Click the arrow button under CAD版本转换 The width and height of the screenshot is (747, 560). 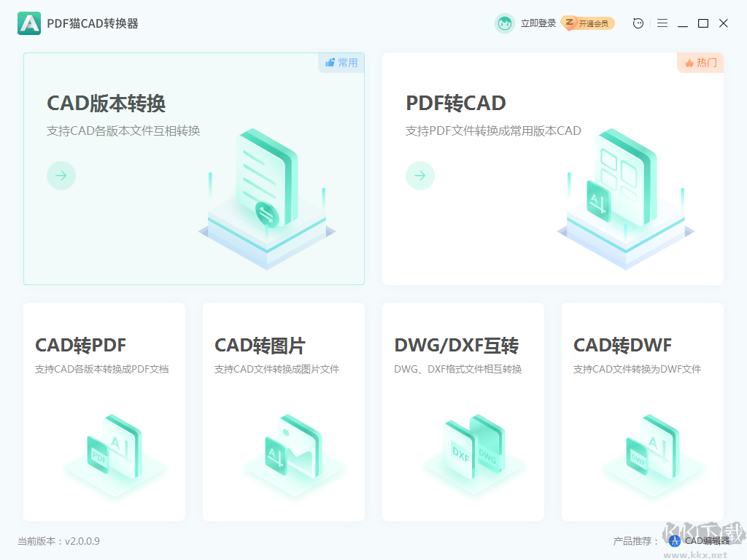pyautogui.click(x=61, y=176)
